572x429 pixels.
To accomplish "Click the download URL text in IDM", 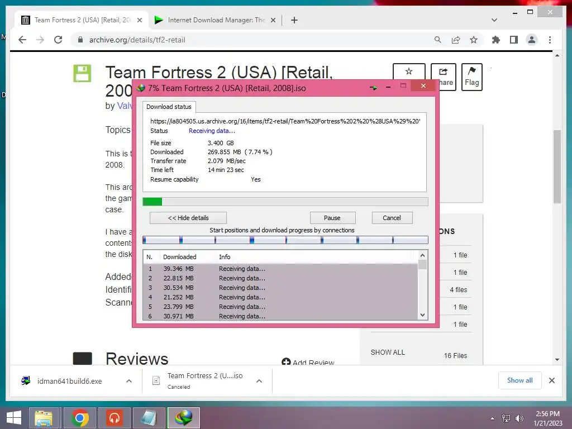I will (285, 121).
